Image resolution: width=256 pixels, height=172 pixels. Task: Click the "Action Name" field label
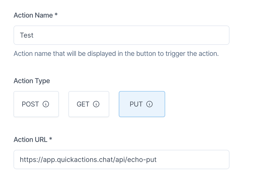[x=33, y=15]
